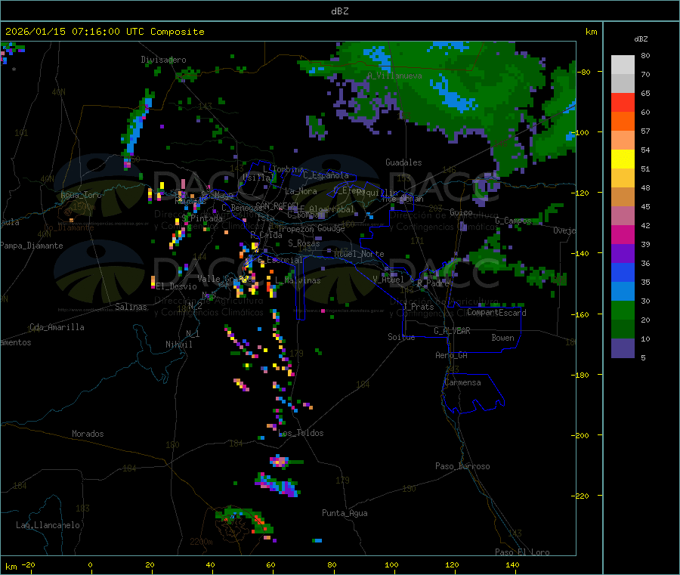The width and height of the screenshot is (680, 575).
Task: Select the orange 57–60 dBZ legend swatch
Action: [x=623, y=122]
